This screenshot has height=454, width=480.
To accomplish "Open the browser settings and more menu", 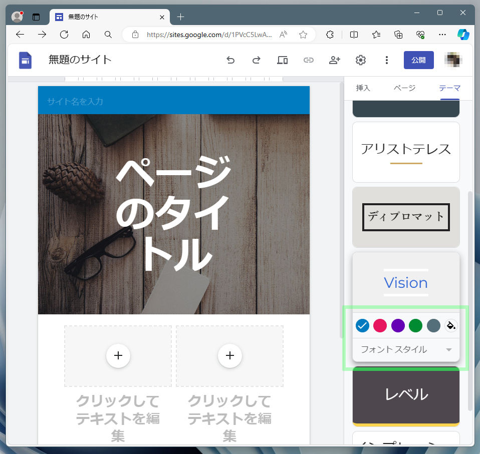I will pyautogui.click(x=442, y=35).
